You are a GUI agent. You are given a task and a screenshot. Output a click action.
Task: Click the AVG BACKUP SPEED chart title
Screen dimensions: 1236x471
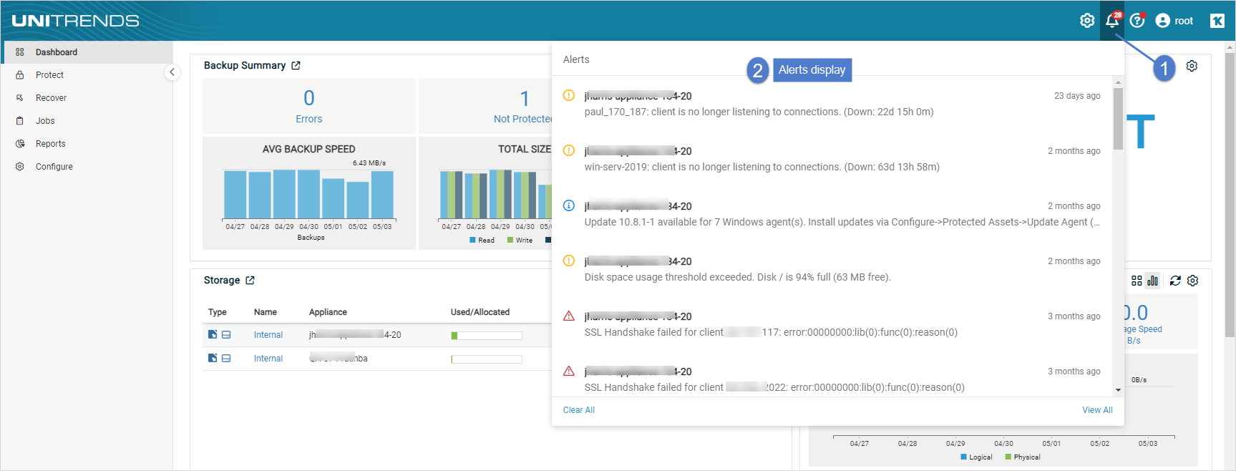(309, 149)
